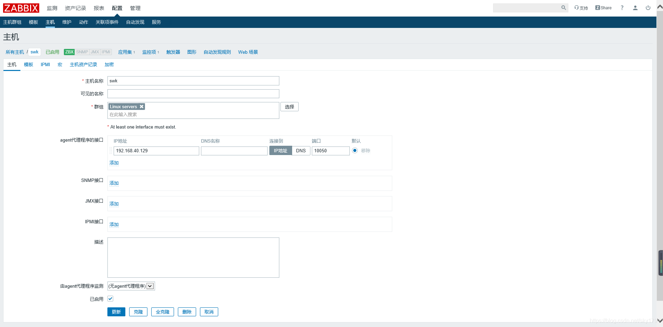
Task: Open the agent proxy dropdown
Action: tap(131, 286)
